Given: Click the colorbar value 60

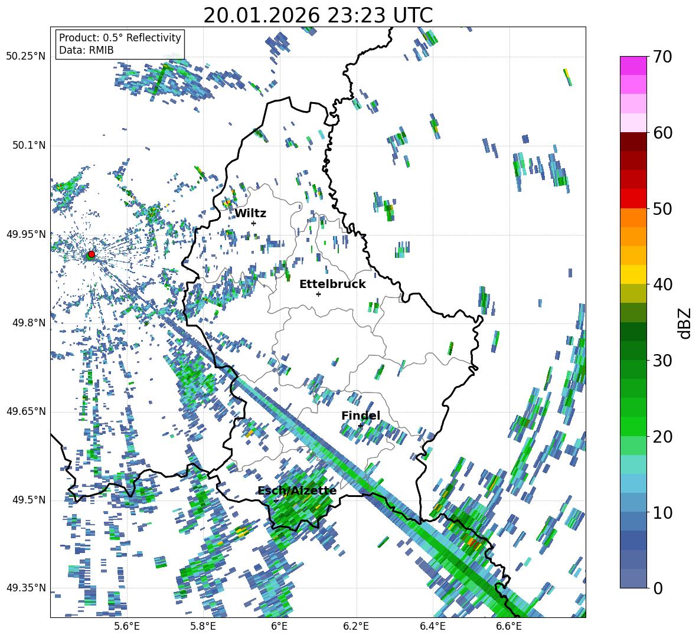Looking at the screenshot, I should [x=662, y=133].
